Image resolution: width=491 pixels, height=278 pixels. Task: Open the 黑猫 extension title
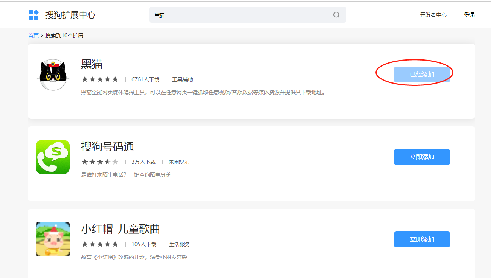pyautogui.click(x=92, y=64)
